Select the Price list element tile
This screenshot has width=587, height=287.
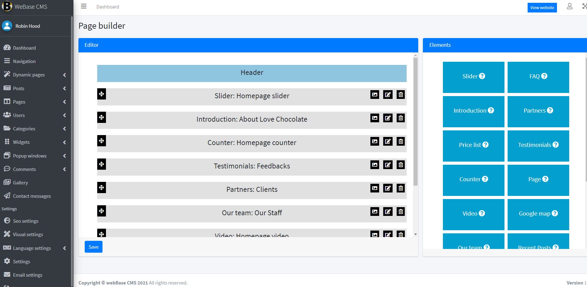point(473,145)
